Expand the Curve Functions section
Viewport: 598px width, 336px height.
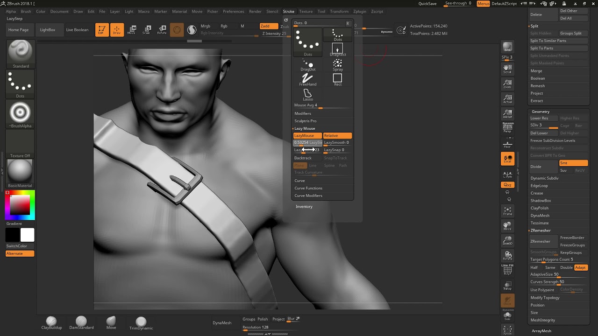[308, 188]
